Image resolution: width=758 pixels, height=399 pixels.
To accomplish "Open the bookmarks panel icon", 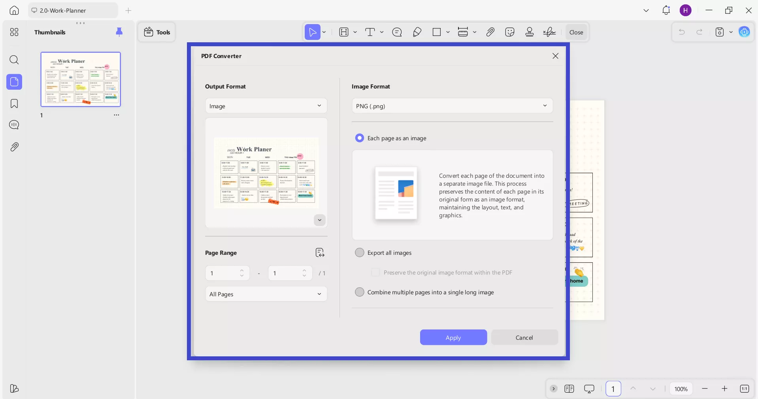I will pos(14,104).
